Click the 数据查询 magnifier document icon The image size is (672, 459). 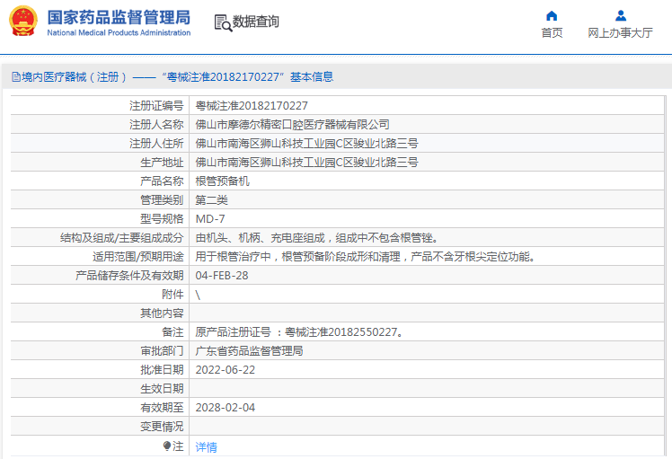pyautogui.click(x=222, y=22)
